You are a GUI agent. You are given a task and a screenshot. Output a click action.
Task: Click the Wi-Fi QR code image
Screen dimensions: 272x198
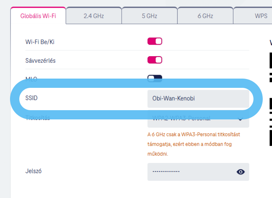click(270, 100)
